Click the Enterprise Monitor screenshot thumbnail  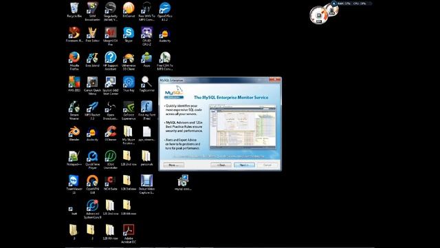(x=243, y=126)
